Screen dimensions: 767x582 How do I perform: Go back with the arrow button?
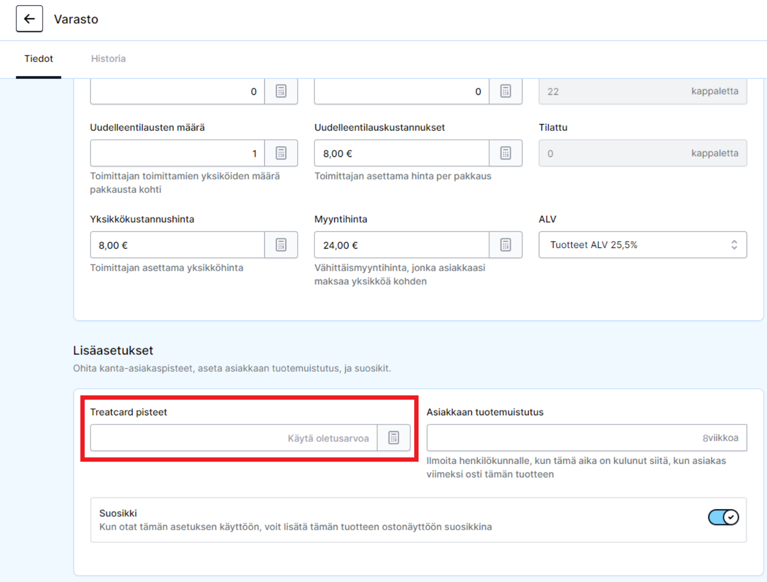pyautogui.click(x=29, y=19)
